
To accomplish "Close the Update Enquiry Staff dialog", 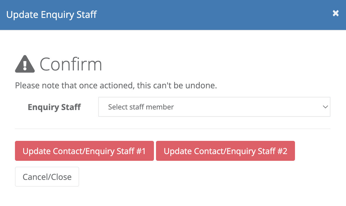I will pyautogui.click(x=336, y=13).
